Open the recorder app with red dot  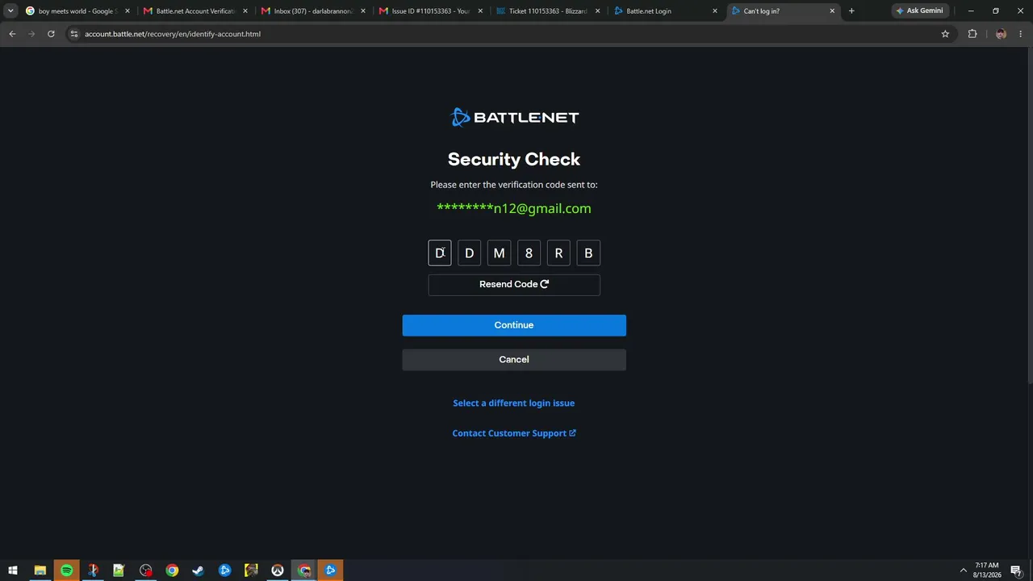[145, 571]
